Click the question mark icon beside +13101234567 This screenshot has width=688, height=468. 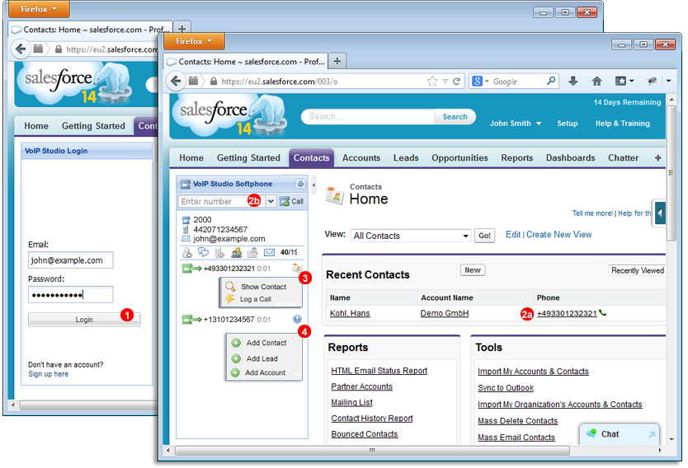pyautogui.click(x=297, y=319)
